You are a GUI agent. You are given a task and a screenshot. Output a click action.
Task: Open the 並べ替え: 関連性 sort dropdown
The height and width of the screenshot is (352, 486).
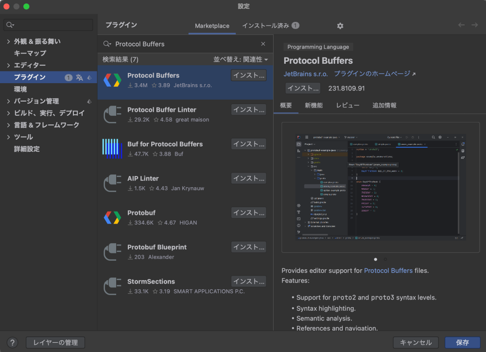[x=241, y=59]
